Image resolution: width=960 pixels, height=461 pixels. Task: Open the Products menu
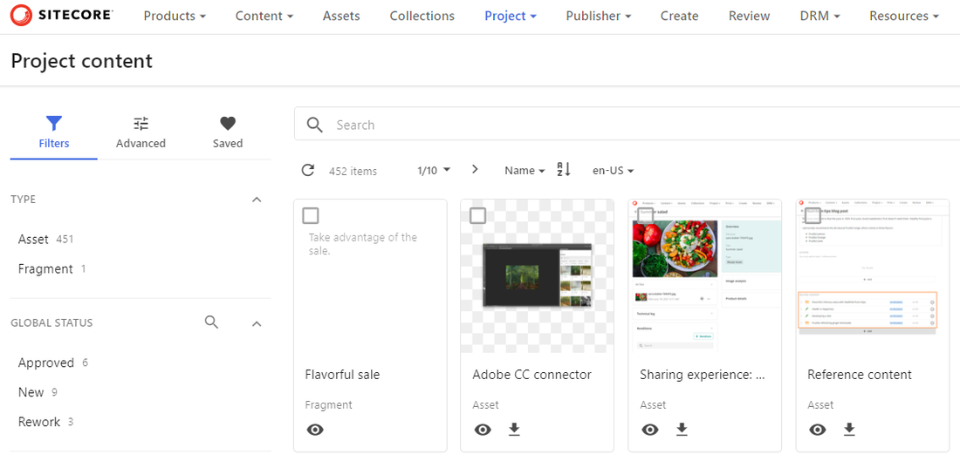(x=175, y=16)
